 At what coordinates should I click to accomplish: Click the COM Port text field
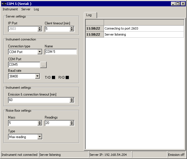point(24,65)
